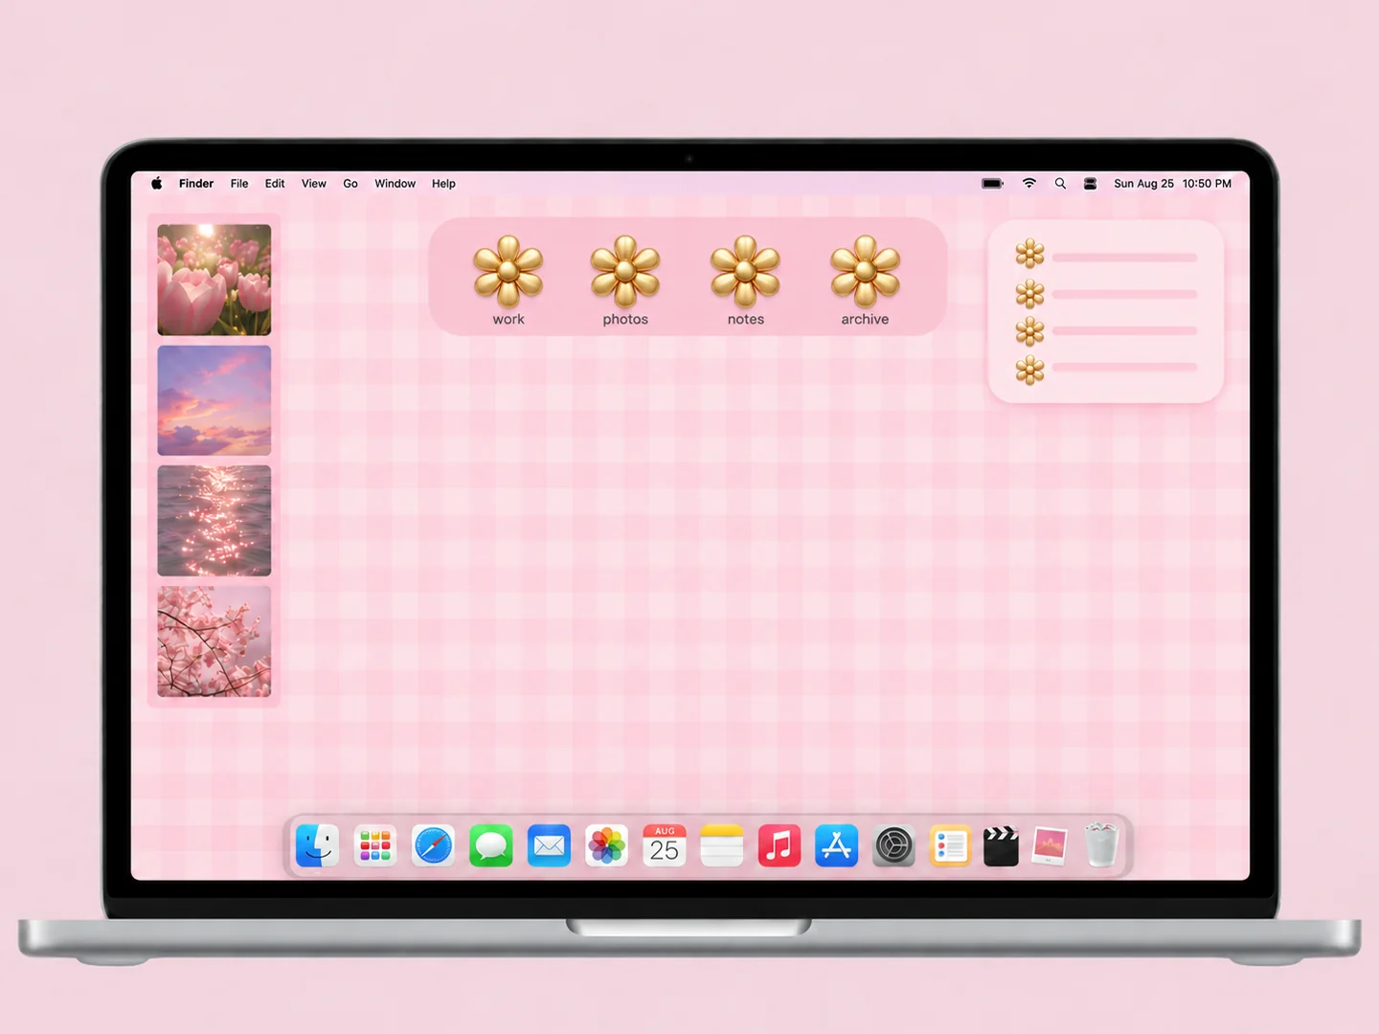Open the File menu
The height and width of the screenshot is (1034, 1379).
tap(239, 184)
